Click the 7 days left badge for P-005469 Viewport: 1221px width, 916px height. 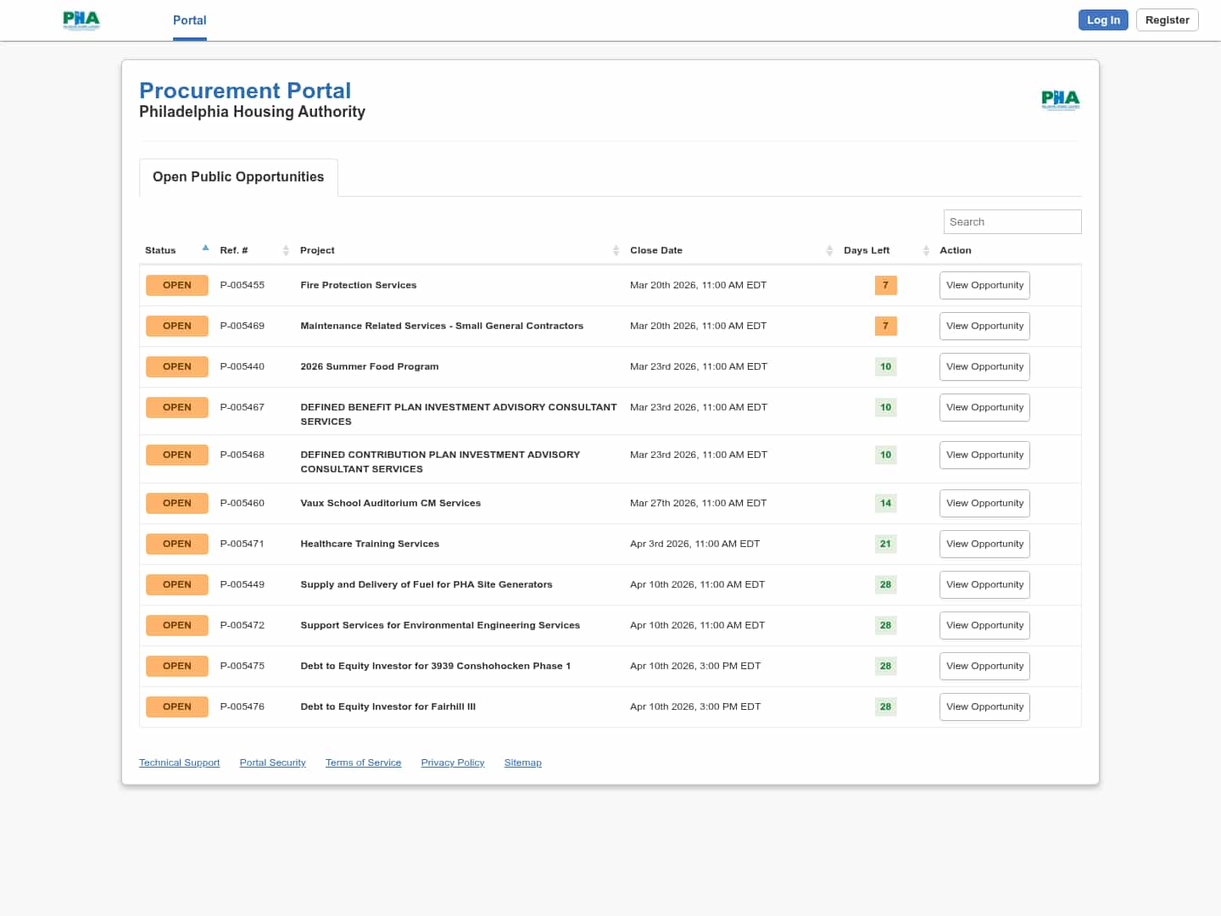point(885,327)
